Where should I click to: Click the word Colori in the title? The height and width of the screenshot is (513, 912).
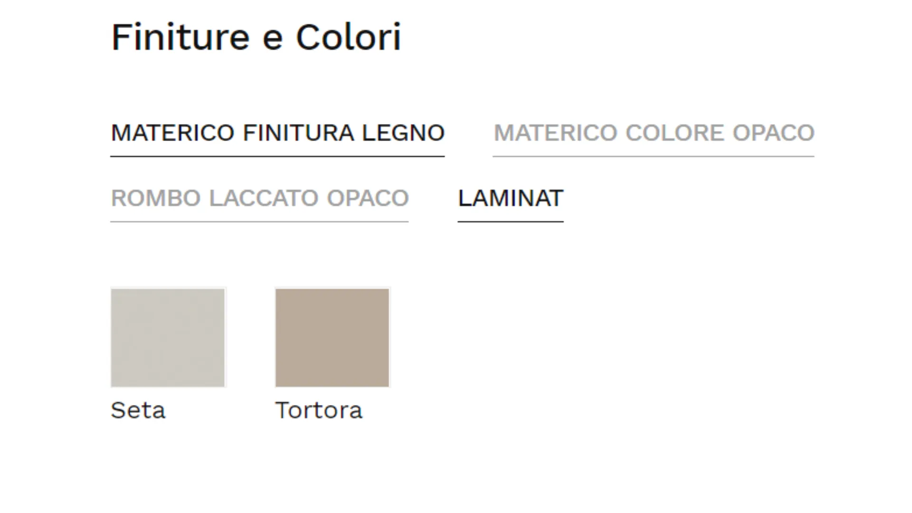click(348, 37)
